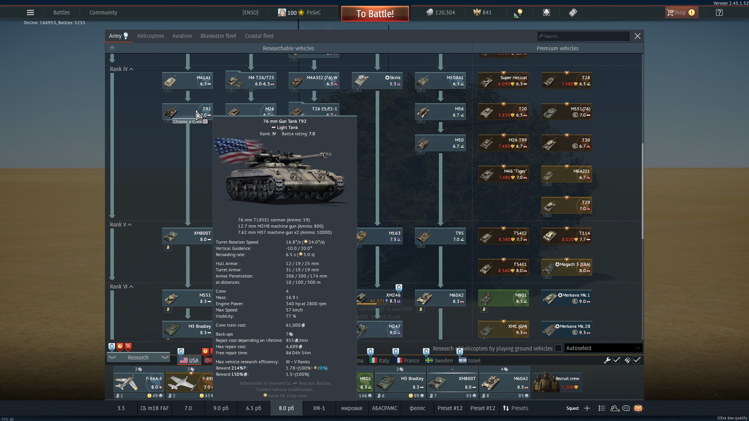Select the M60A2 card in research tree
Image resolution: width=749 pixels, height=421 pixels.
point(440,298)
